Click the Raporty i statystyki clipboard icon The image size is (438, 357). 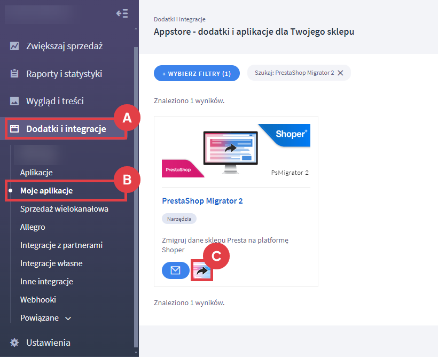(x=14, y=74)
